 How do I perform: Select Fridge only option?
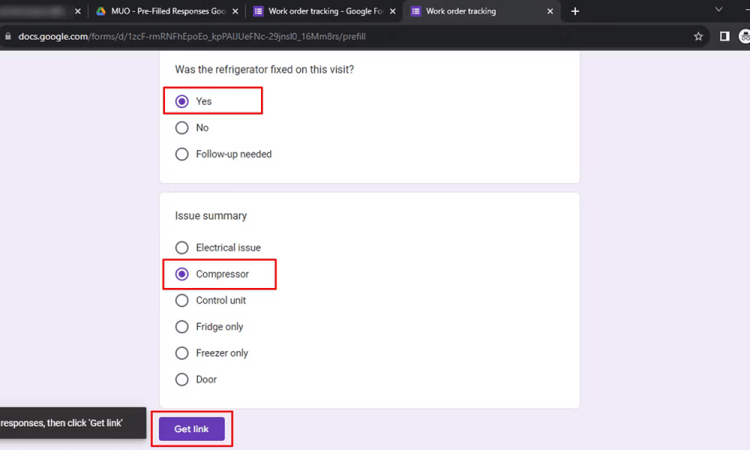tap(181, 326)
